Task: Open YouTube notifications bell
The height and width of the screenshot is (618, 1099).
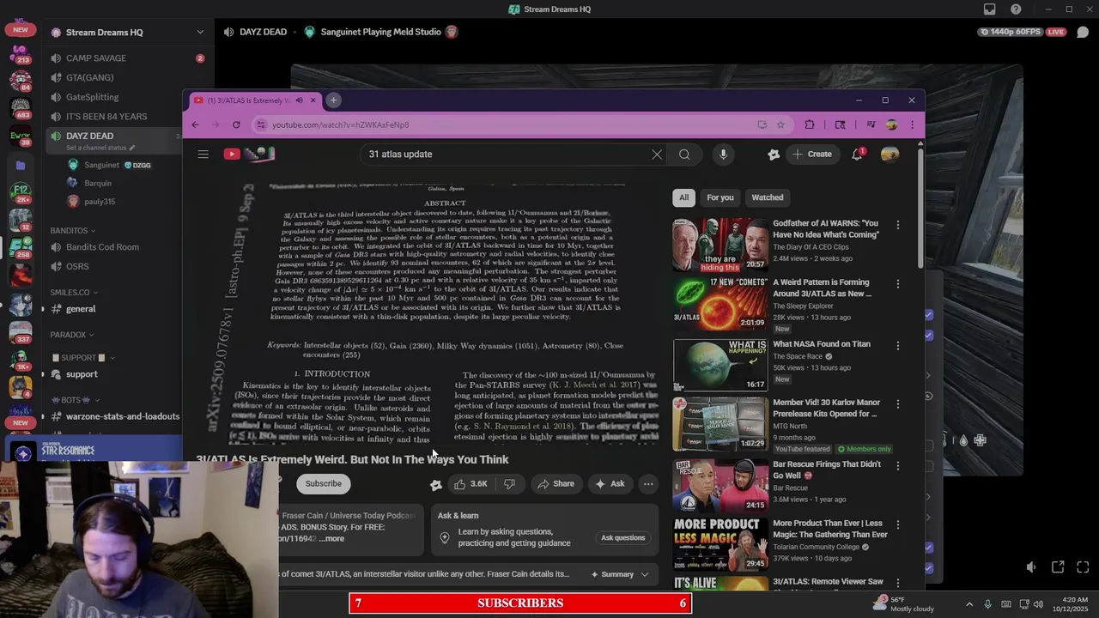Action: 857,154
